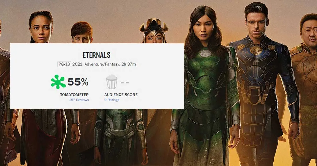
Task: Click the TOMATOMETER label
Action: [74, 95]
